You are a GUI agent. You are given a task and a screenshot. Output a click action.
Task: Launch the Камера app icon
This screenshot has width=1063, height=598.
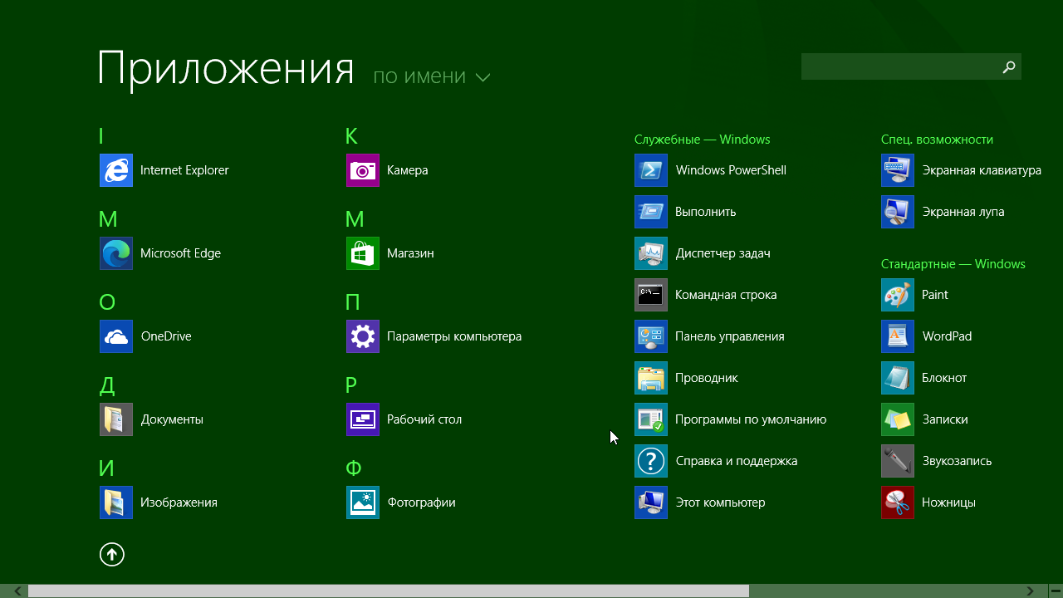point(363,170)
